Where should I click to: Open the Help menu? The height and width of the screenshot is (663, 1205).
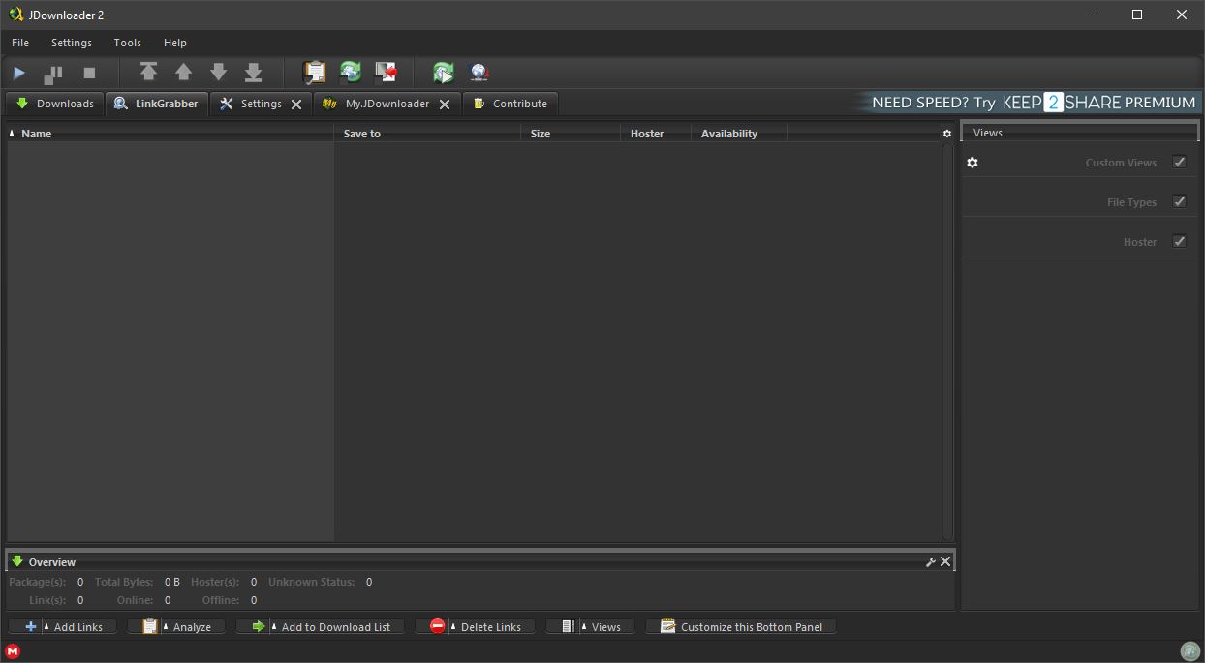(x=175, y=43)
